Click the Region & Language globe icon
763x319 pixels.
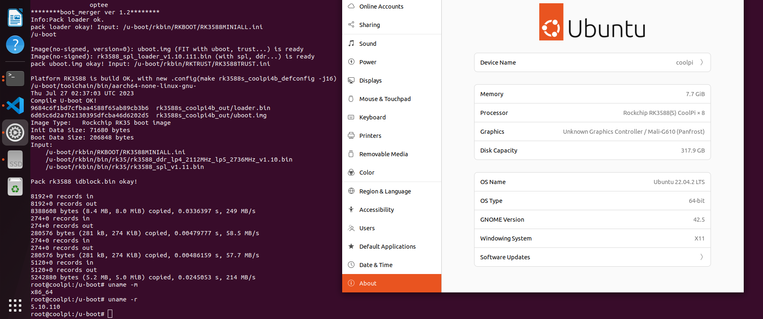[351, 191]
